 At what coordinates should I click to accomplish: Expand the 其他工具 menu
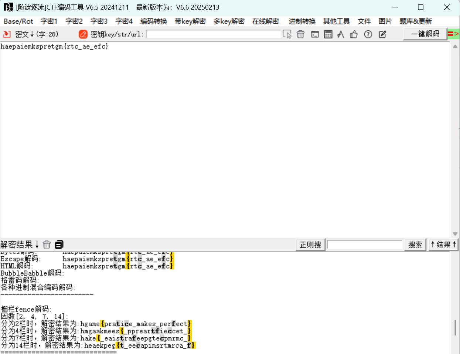point(336,21)
